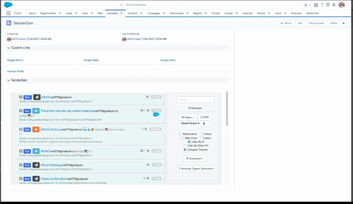Open the favorites list dropdown arrow
The image size is (353, 204).
310,5
